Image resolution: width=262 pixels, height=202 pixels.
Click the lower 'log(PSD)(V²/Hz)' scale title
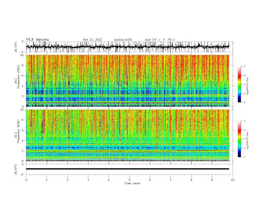(x=247, y=140)
